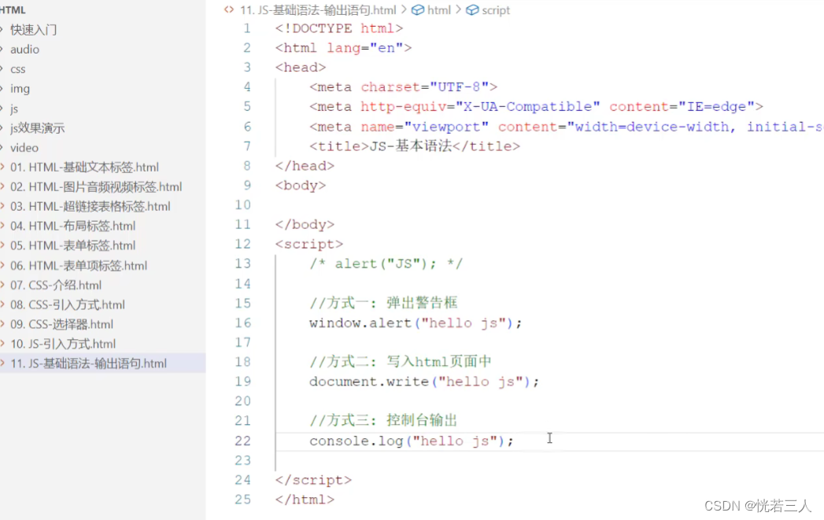Open 06. HTML-表单项标签.html file
This screenshot has height=520, width=824.
79,266
